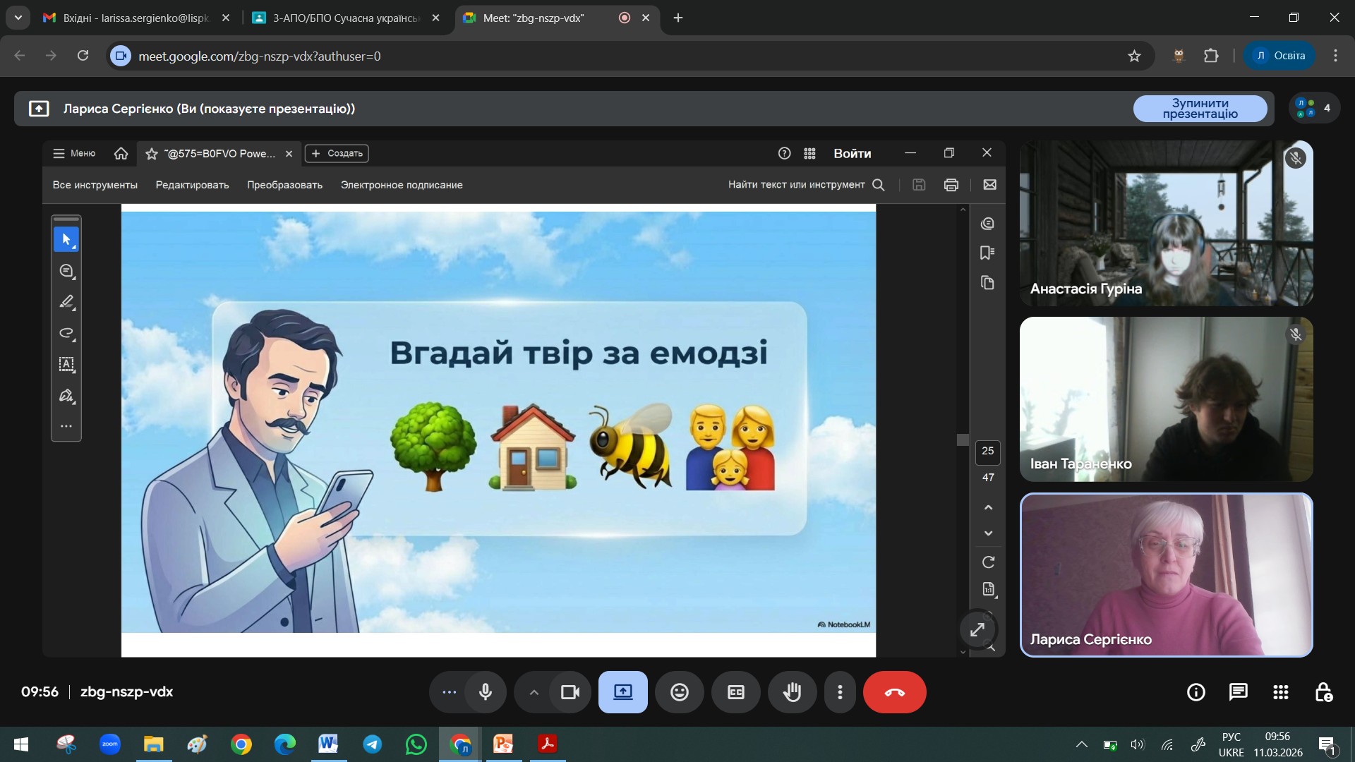1355x762 pixels.
Task: Mute the microphone in Meet
Action: point(486,692)
